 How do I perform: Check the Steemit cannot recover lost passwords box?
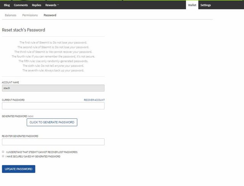pyautogui.click(x=3, y=152)
